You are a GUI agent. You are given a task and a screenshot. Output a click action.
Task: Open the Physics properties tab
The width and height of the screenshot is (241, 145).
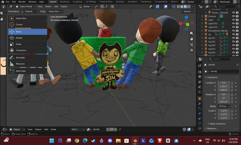[200, 114]
